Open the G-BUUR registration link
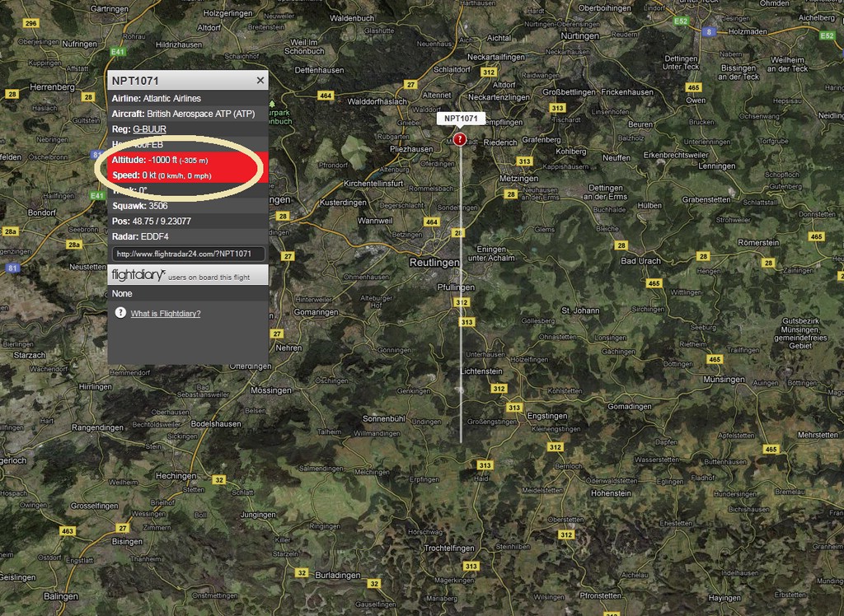Viewport: 844px width, 616px height. coord(150,129)
